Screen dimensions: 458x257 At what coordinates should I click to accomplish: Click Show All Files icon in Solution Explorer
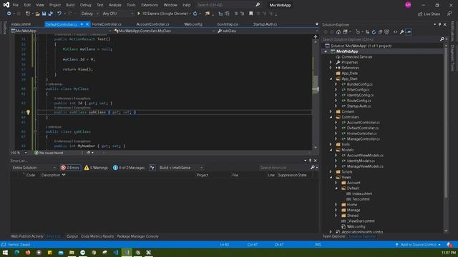[386, 32]
